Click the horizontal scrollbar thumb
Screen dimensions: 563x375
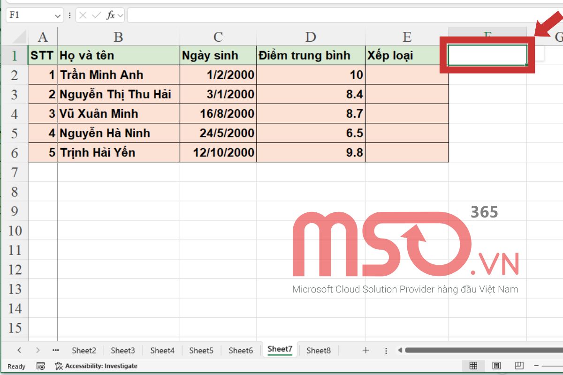[484, 350]
